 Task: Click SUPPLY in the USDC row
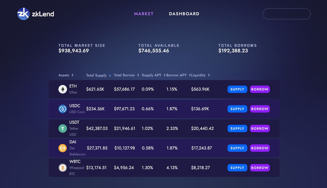pyautogui.click(x=237, y=109)
